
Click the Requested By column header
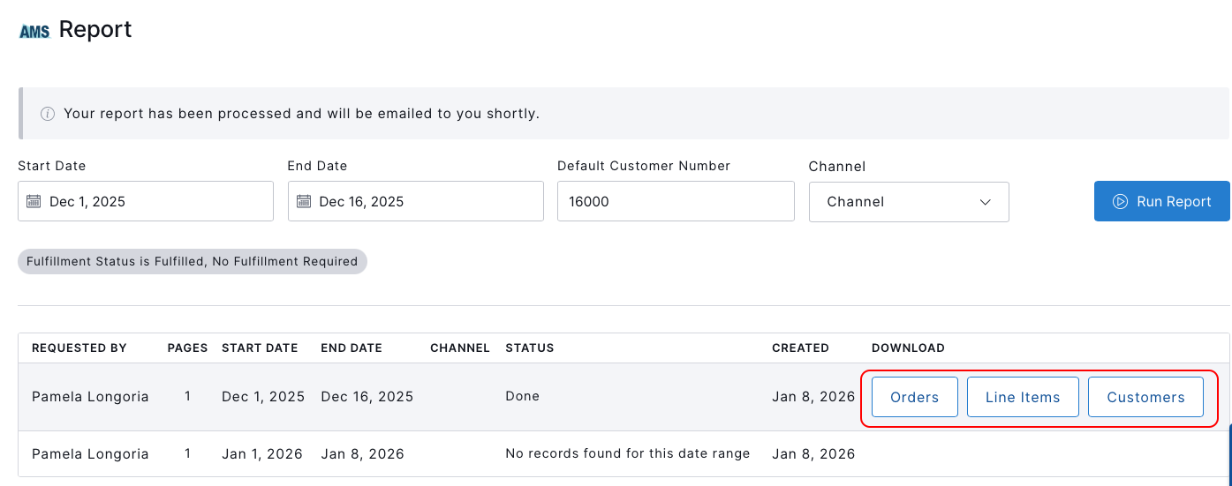79,348
